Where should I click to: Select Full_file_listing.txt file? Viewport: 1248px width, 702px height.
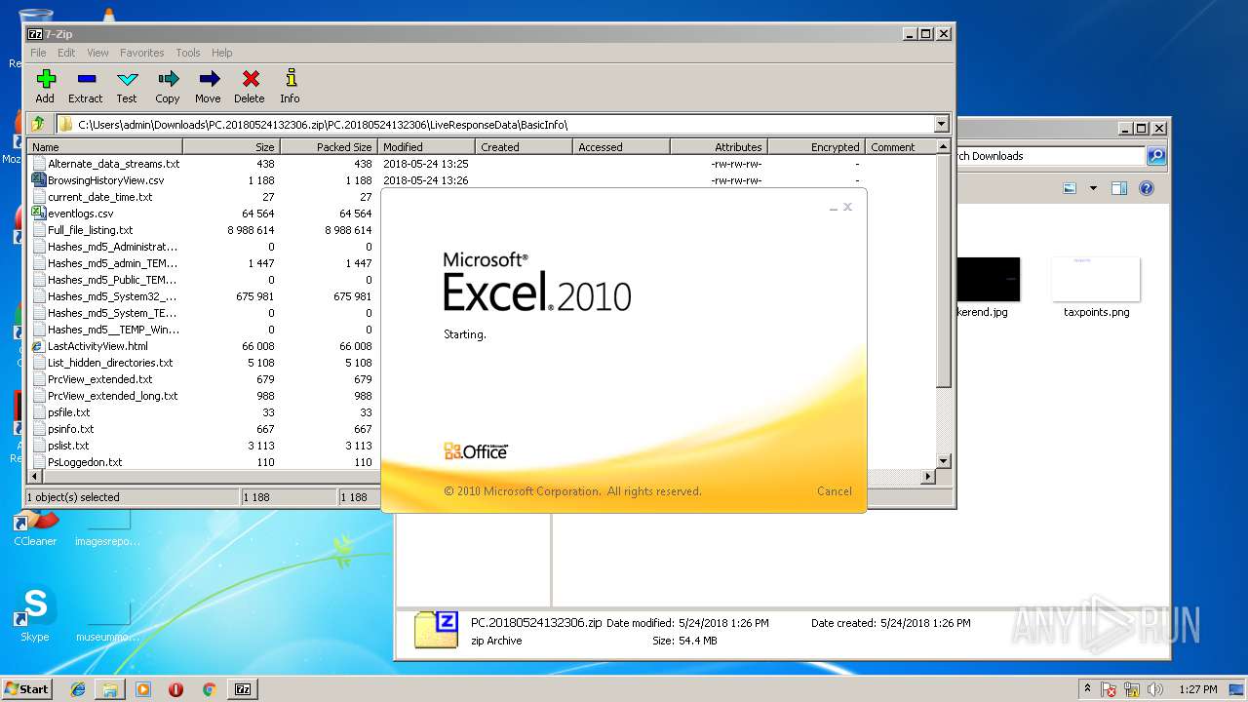pyautogui.click(x=91, y=230)
